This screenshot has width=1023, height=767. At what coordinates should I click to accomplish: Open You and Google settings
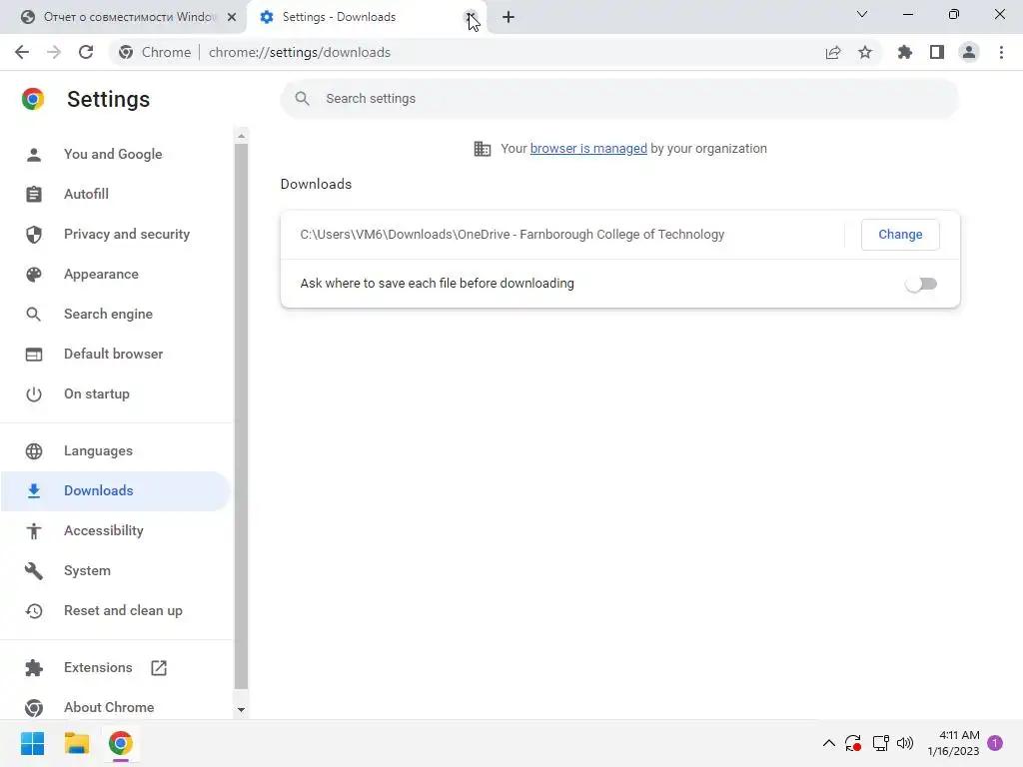point(116,154)
